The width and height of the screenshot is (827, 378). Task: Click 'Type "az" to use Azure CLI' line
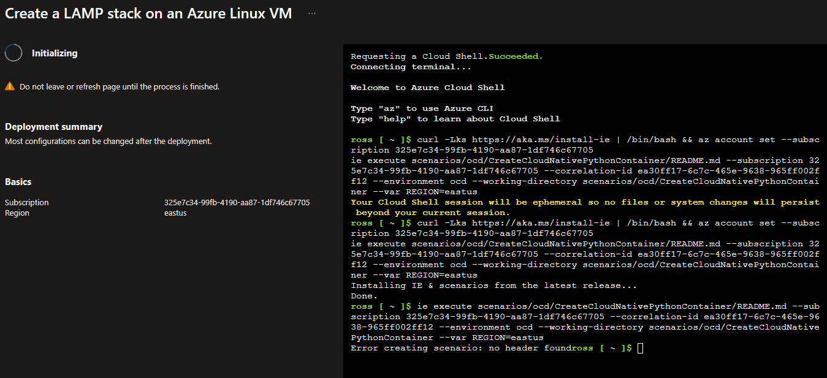pyautogui.click(x=422, y=108)
